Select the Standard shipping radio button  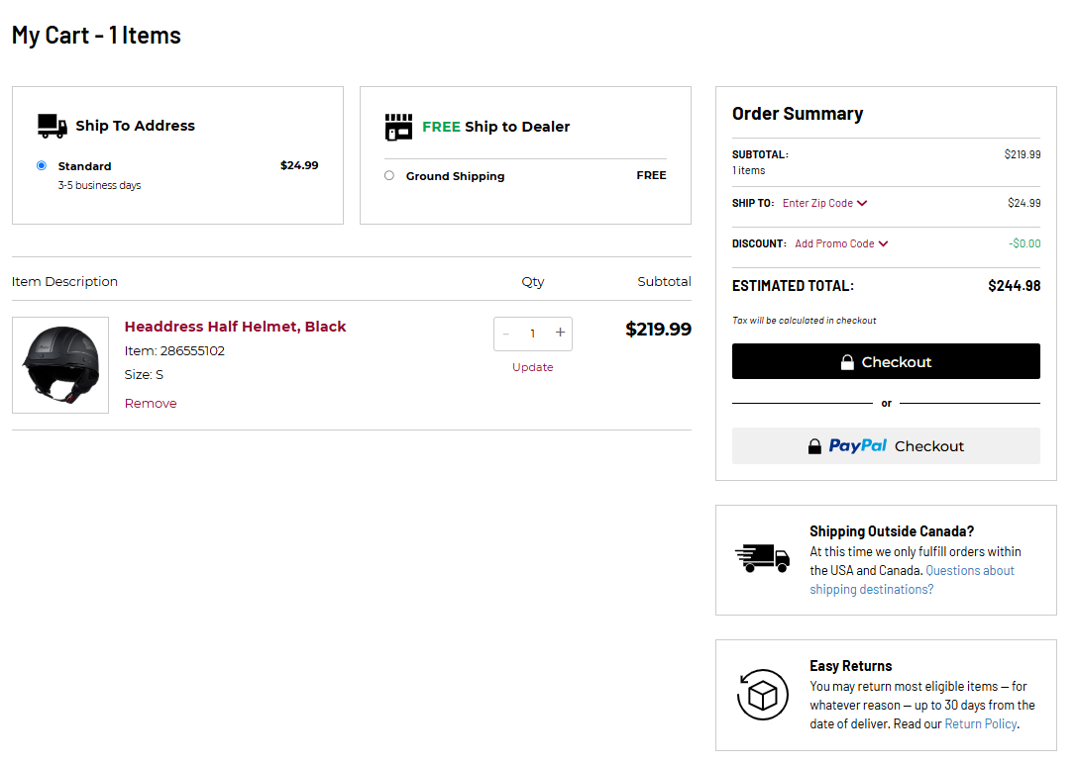42,165
